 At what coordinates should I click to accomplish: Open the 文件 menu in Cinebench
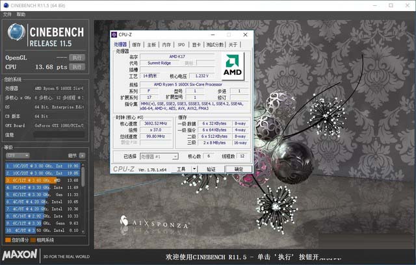[7, 14]
